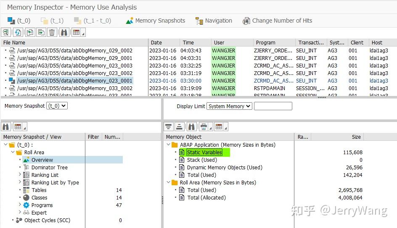This screenshot has width=397, height=228.
Task: Print the Memory Object tree
Action: coord(203,127)
